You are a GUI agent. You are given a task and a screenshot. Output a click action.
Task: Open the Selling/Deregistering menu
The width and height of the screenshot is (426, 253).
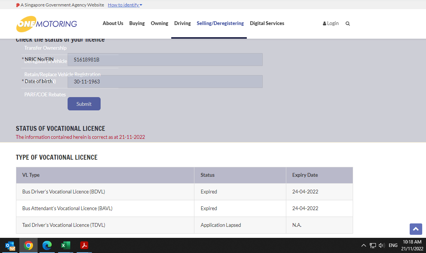[x=220, y=24]
